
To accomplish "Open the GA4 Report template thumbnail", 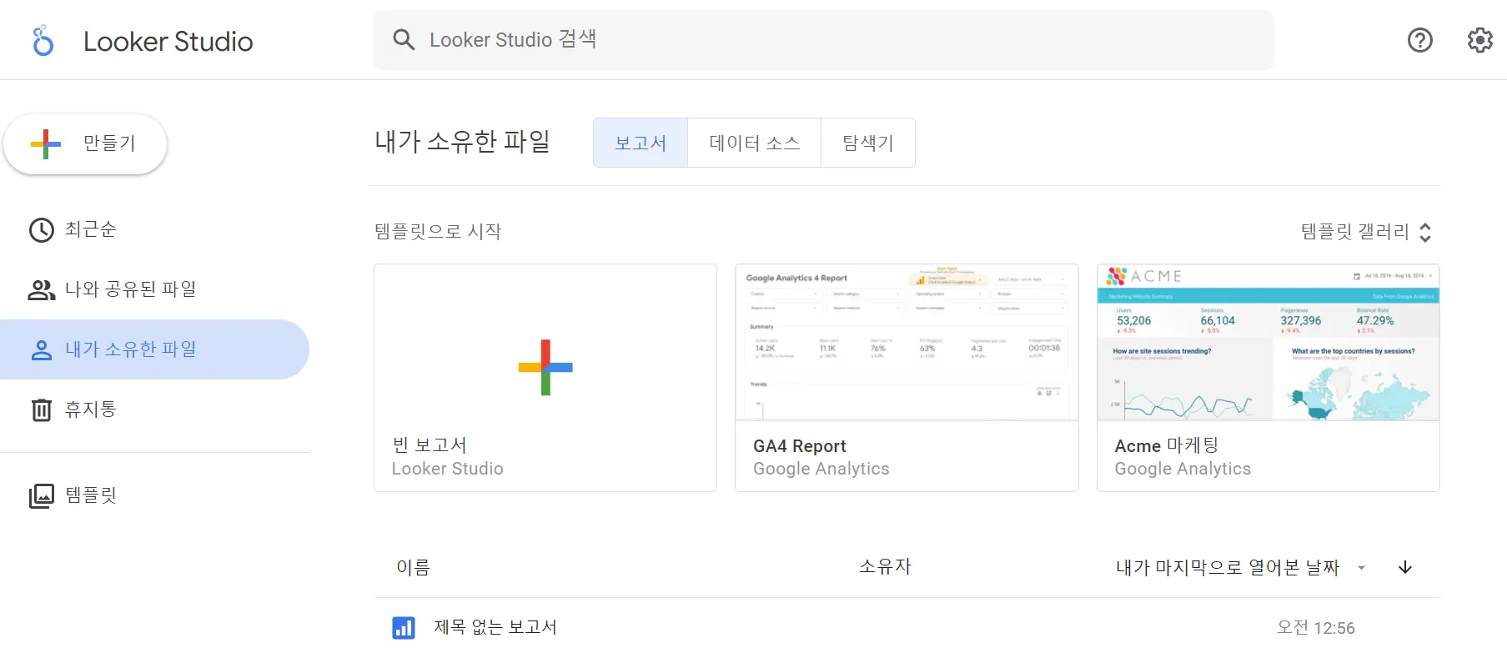I will (x=907, y=343).
